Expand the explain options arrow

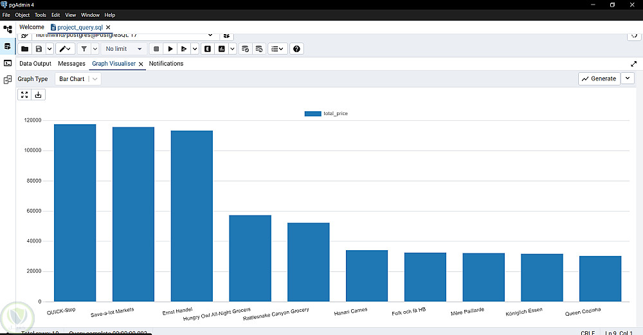(x=233, y=49)
